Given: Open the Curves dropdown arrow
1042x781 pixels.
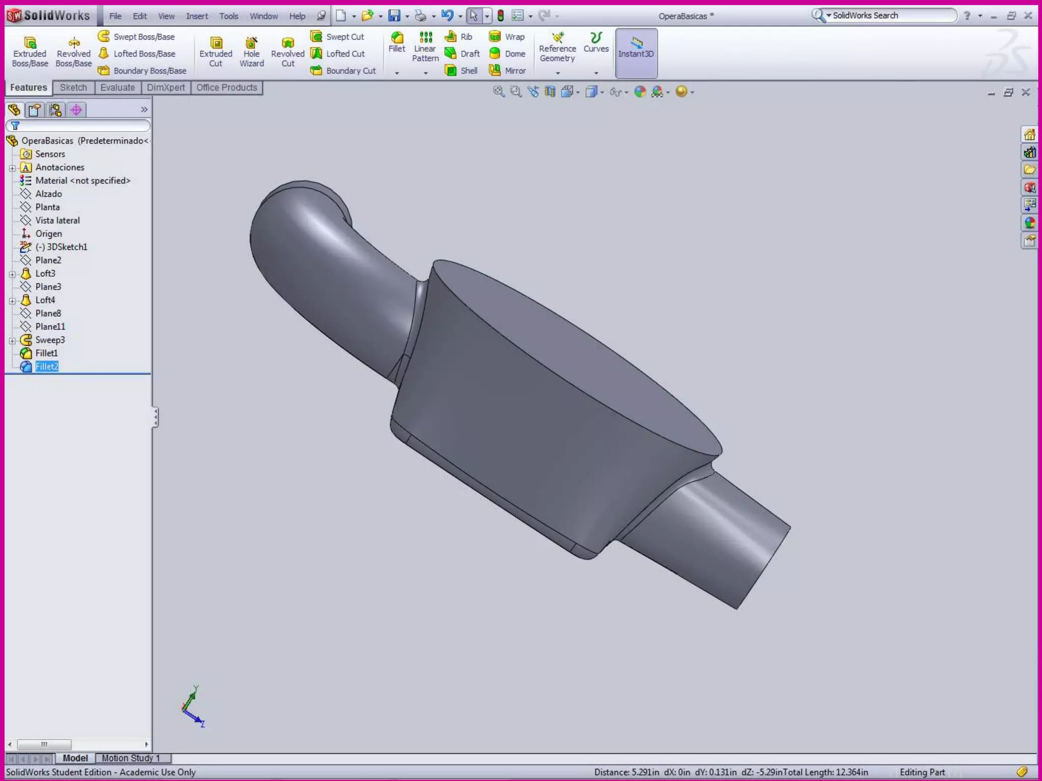Looking at the screenshot, I should pyautogui.click(x=596, y=73).
